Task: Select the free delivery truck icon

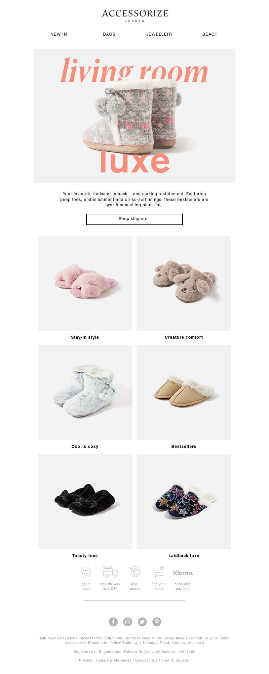Action: tap(110, 572)
